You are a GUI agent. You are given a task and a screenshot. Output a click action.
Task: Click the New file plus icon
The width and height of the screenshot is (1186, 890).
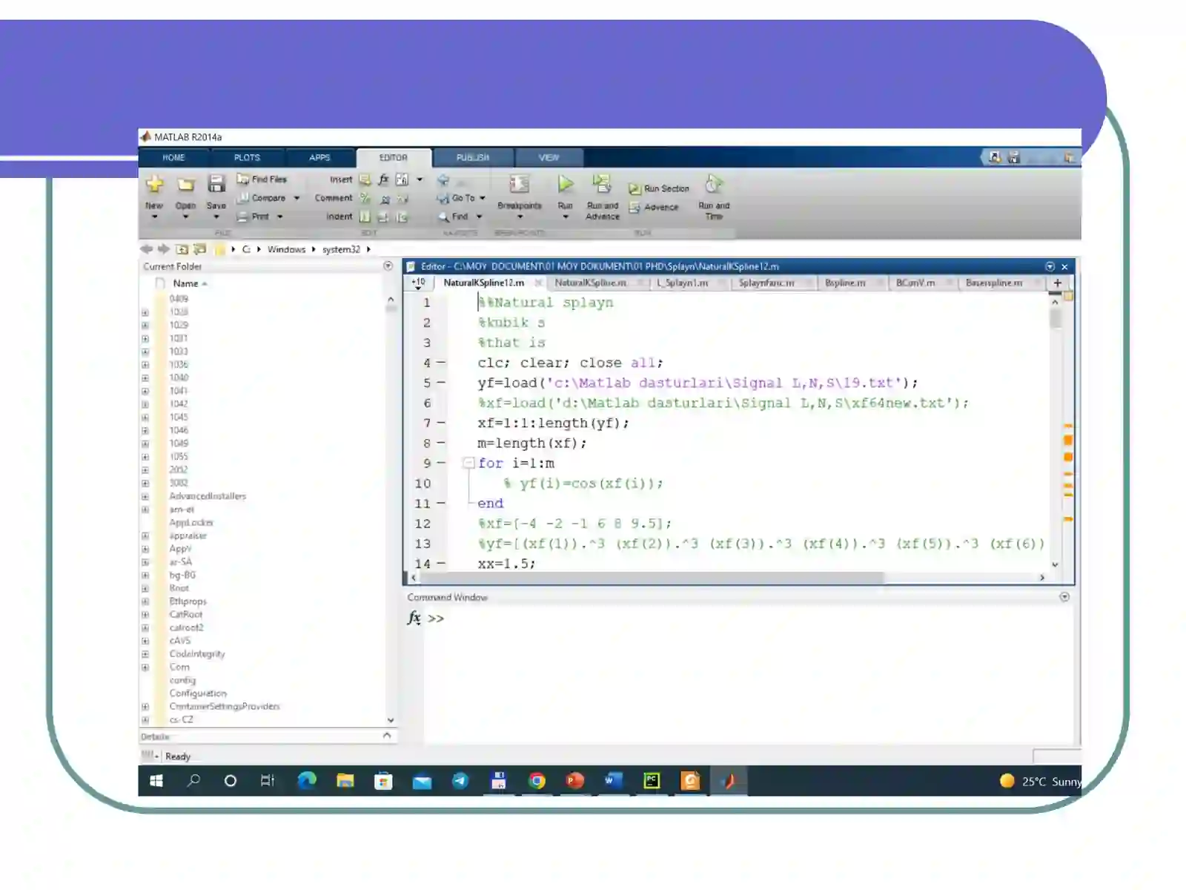tap(154, 184)
